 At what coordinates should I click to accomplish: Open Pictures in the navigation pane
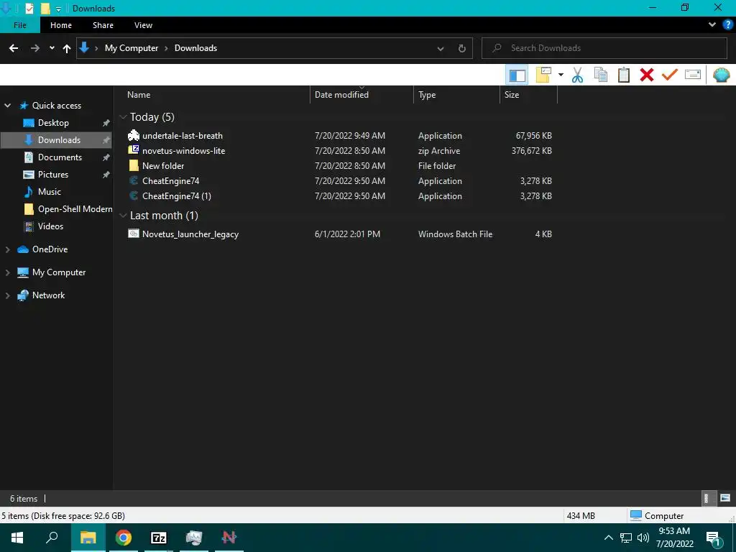[53, 174]
